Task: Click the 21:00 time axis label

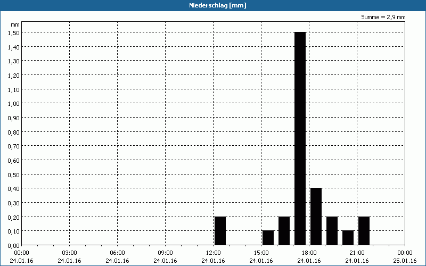Action: [357, 253]
